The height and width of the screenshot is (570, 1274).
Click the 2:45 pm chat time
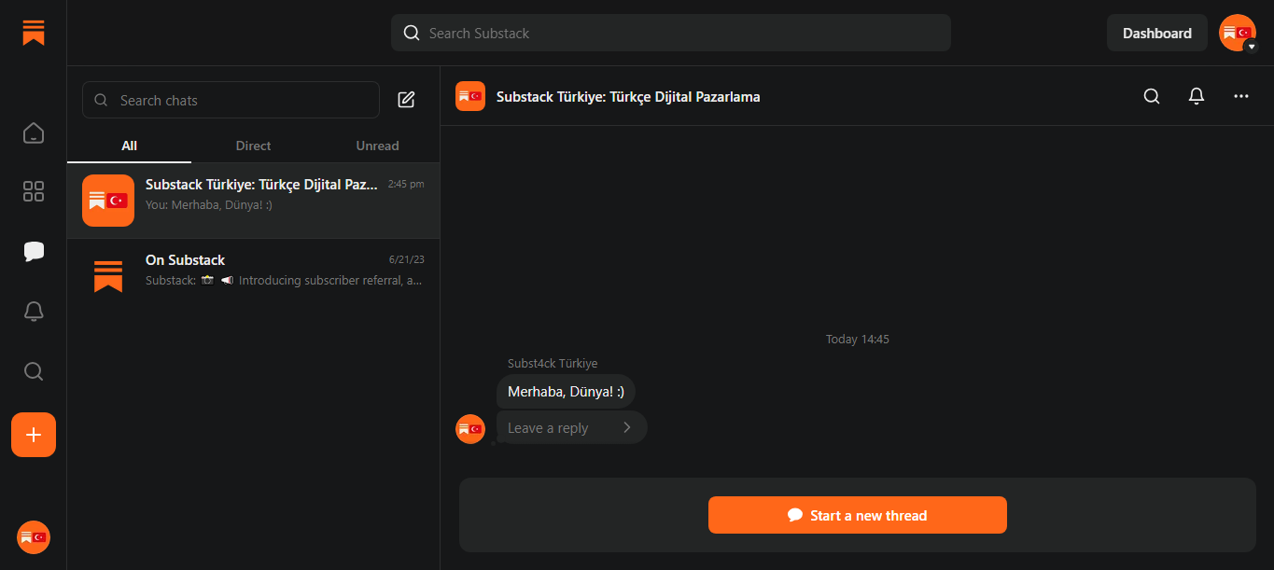[406, 185]
